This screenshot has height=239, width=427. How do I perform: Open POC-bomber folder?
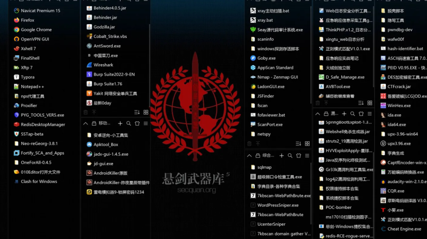(335, 207)
